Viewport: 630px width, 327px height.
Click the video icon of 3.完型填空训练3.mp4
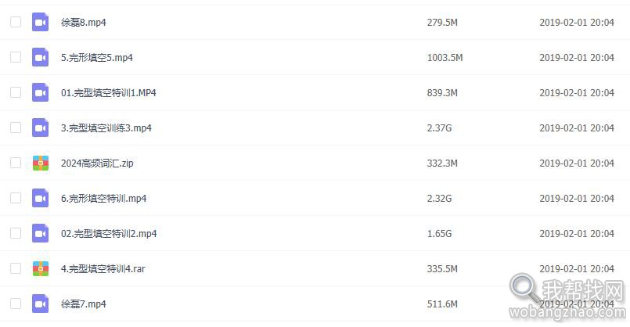(40, 128)
